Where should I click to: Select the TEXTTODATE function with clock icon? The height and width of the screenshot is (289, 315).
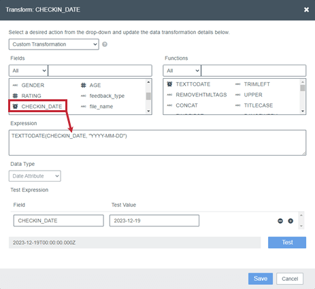188,84
